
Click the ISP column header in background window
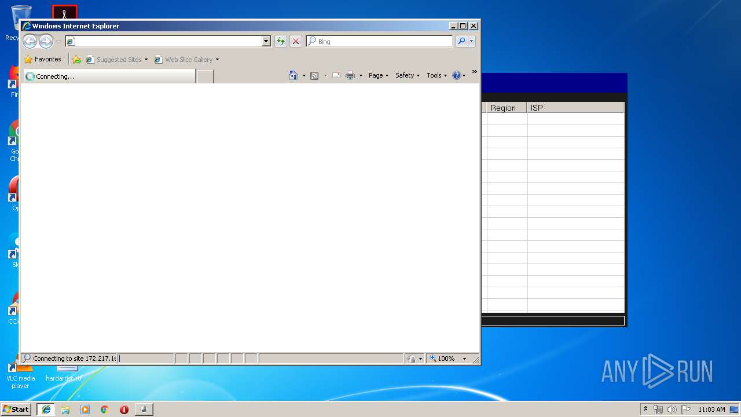[x=575, y=108]
